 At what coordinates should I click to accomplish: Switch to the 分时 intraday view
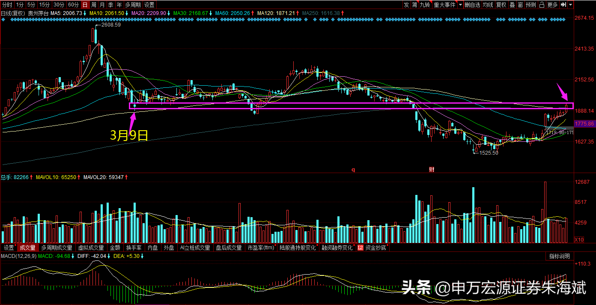(7, 5)
